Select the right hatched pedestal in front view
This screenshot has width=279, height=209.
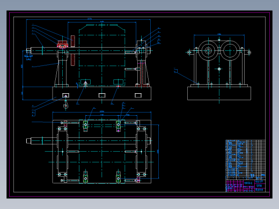(142, 73)
